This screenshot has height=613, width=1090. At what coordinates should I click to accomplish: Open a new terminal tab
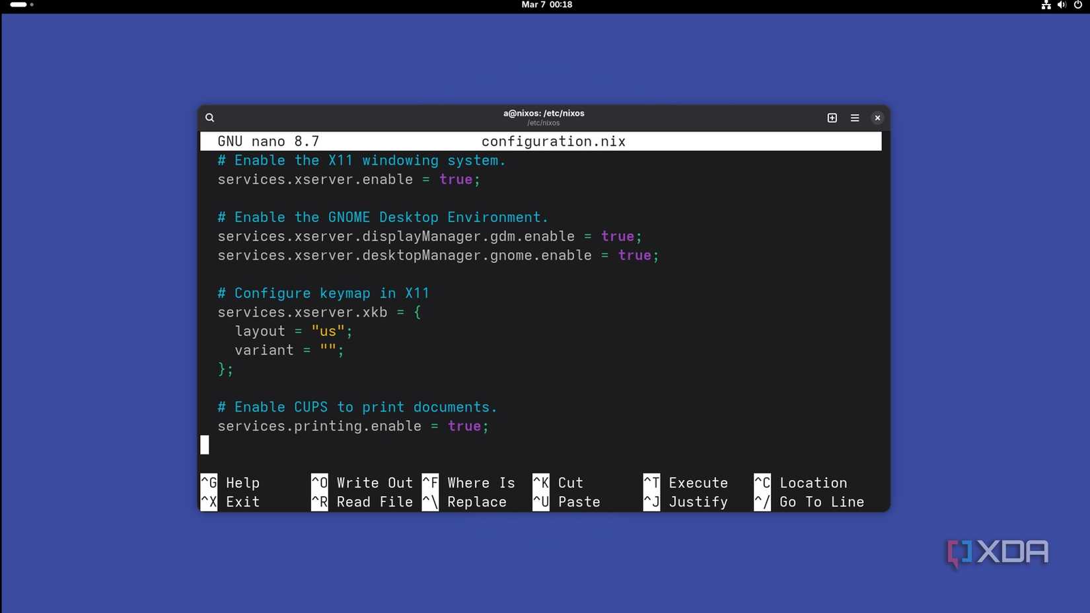click(832, 118)
